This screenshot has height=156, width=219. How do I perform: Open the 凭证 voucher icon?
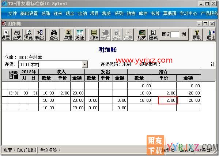tap(80, 35)
